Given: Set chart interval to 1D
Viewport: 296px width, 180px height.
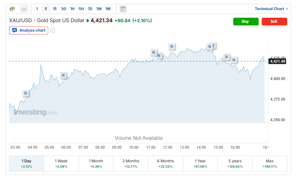Looking at the screenshot, I should click(x=90, y=9).
